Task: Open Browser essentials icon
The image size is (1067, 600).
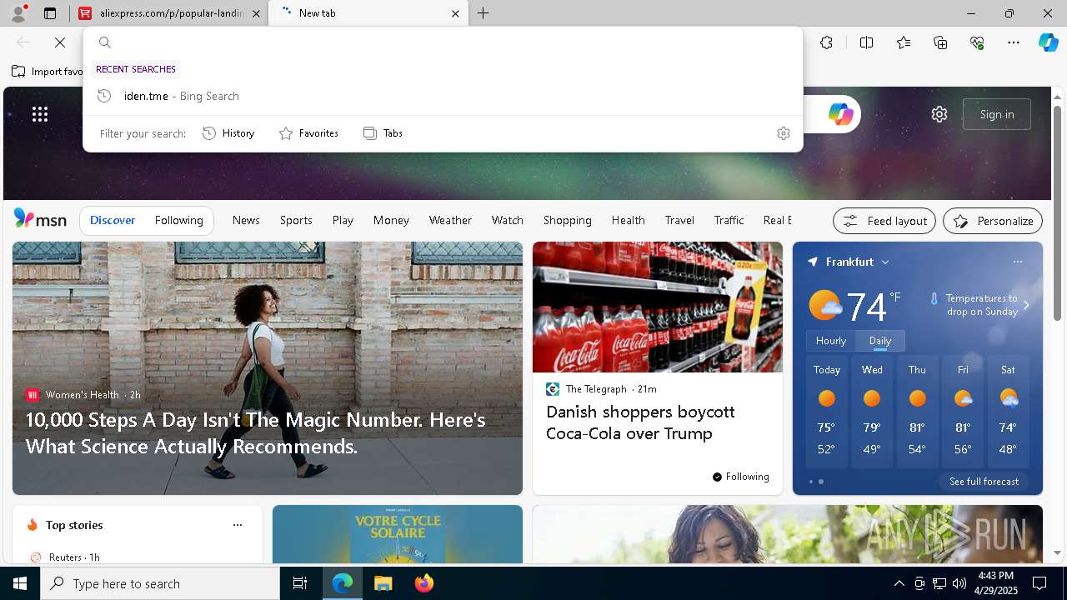Action: click(977, 42)
